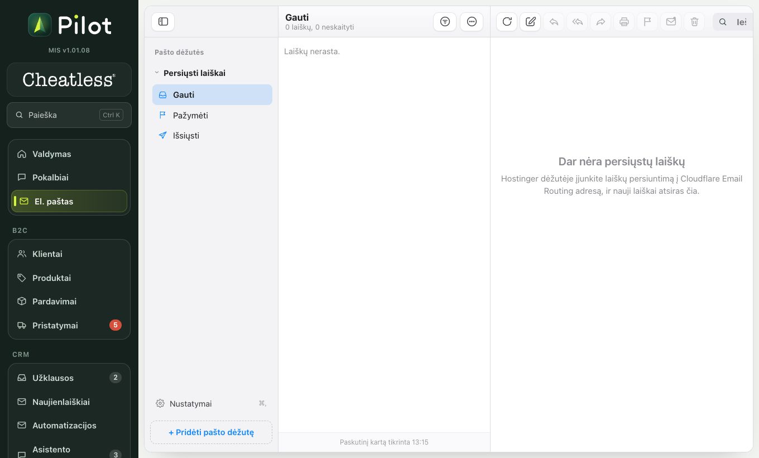Click Pridėti pašto dėžutę button
The image size is (759, 458).
click(x=211, y=432)
